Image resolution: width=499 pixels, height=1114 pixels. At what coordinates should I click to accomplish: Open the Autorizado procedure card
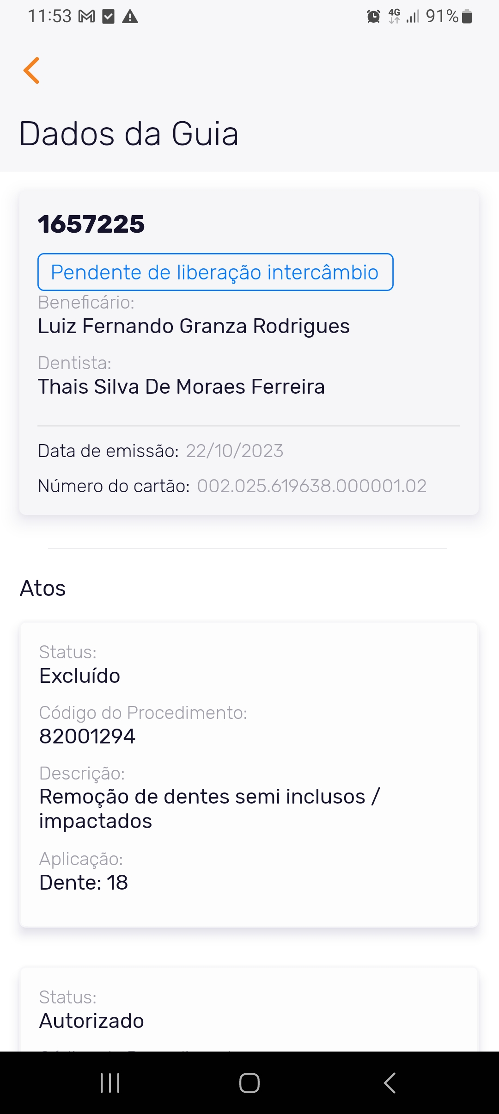click(249, 1013)
